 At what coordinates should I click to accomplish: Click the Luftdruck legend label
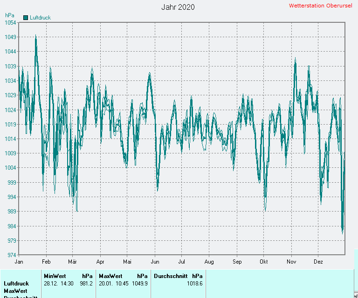40,18
